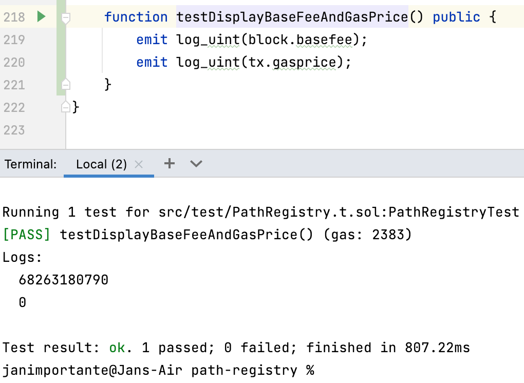Click the fold marker icon at line 222
This screenshot has width=524, height=383.
pos(65,107)
